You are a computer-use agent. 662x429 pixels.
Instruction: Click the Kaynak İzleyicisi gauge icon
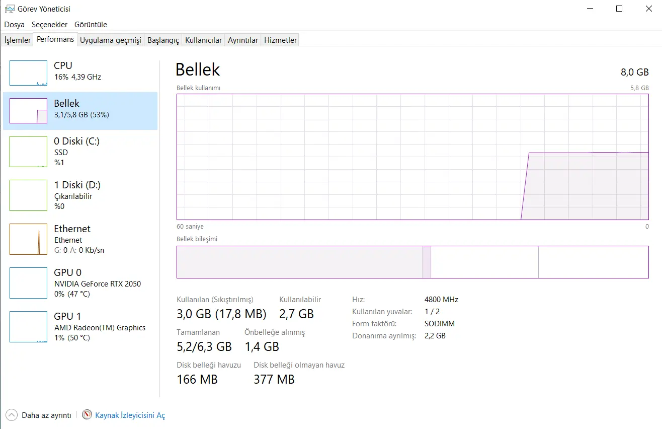[87, 415]
